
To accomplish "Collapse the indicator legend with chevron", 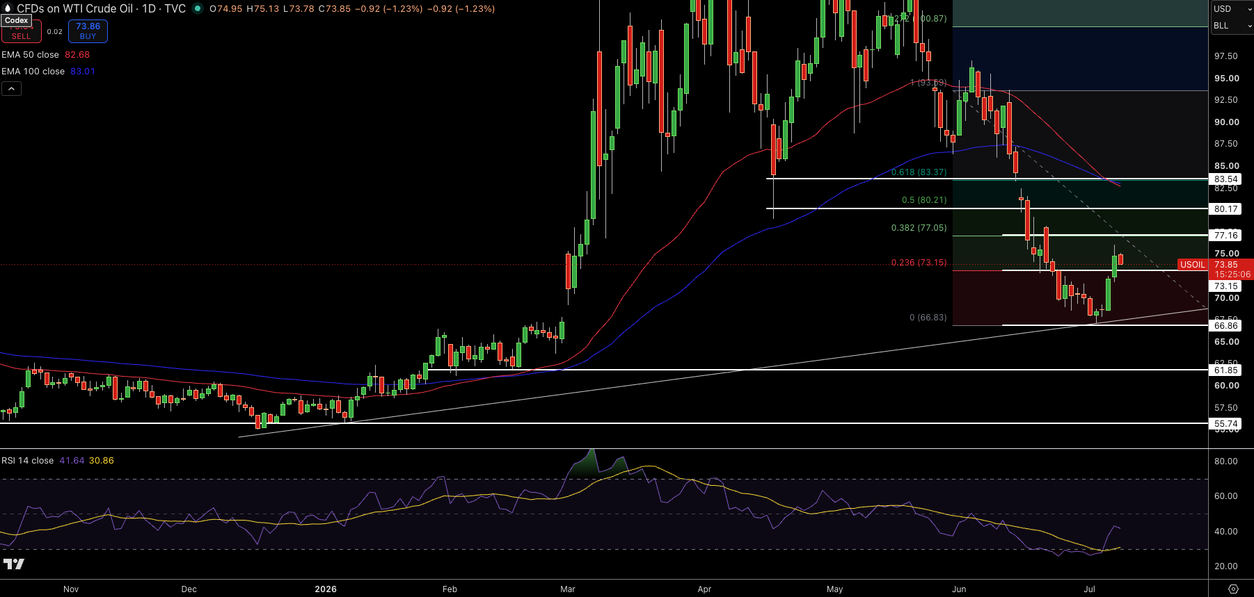I will 11,88.
